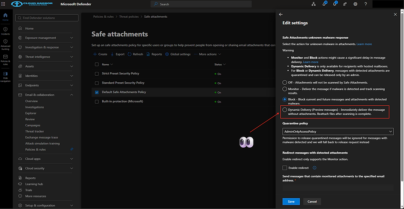This screenshot has width=404, height=209.
Task: Expand the Identities section
Action: point(72,76)
